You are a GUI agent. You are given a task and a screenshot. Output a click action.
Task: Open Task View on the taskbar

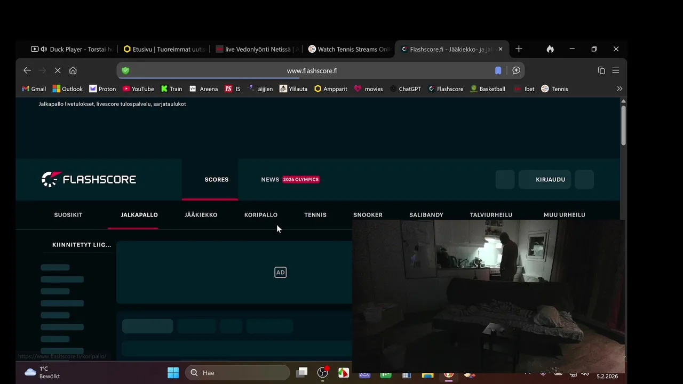pyautogui.click(x=302, y=373)
